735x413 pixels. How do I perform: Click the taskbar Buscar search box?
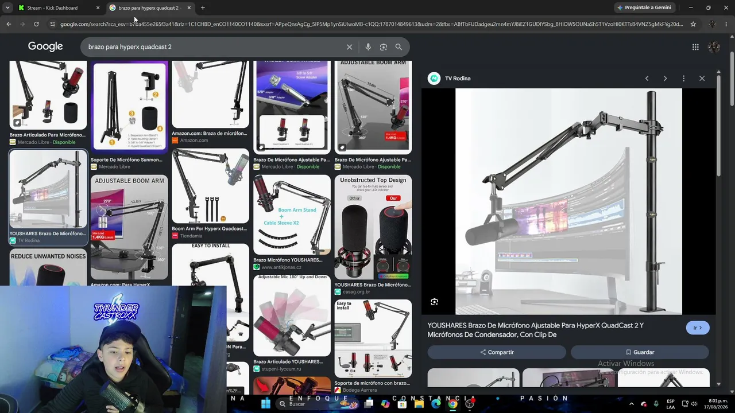click(316, 404)
